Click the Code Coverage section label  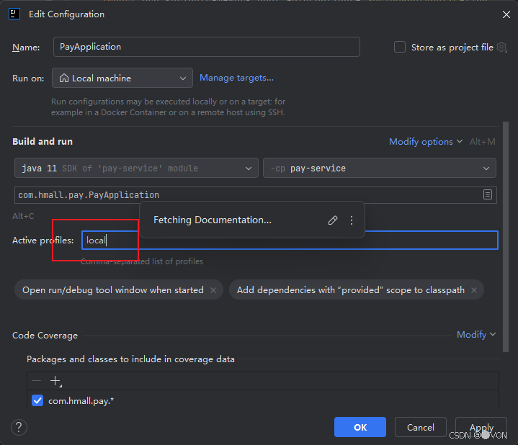coord(45,336)
